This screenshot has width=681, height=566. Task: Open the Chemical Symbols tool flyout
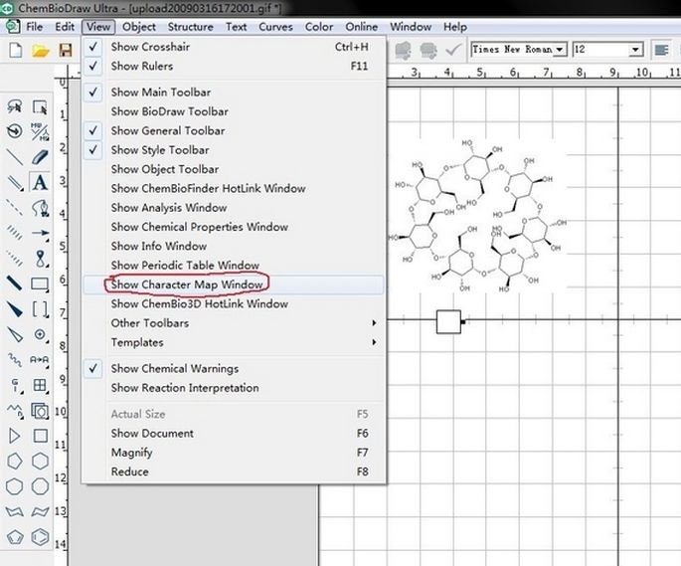pos(40,334)
